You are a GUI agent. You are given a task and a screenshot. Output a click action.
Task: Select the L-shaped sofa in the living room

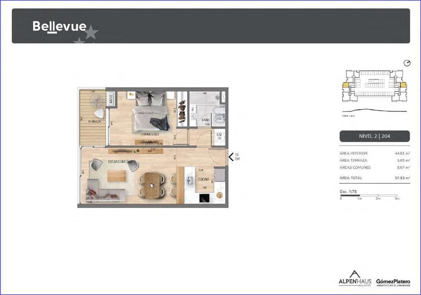click(x=105, y=190)
